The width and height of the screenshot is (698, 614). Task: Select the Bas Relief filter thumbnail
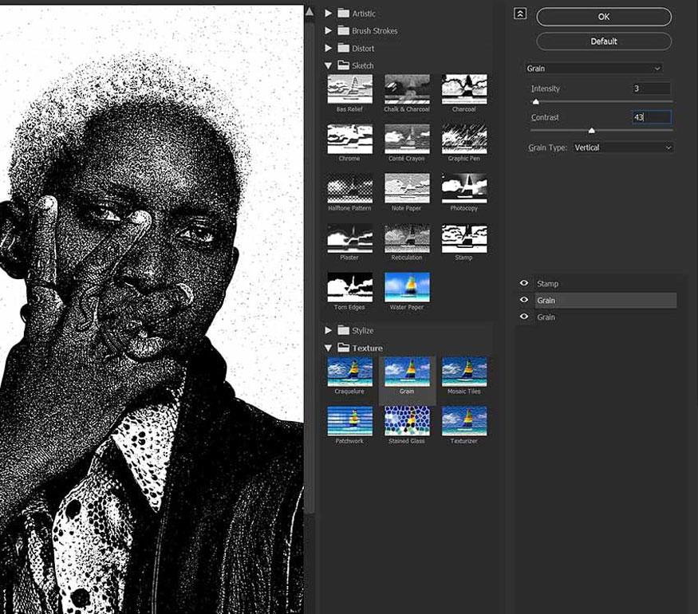[x=350, y=89]
